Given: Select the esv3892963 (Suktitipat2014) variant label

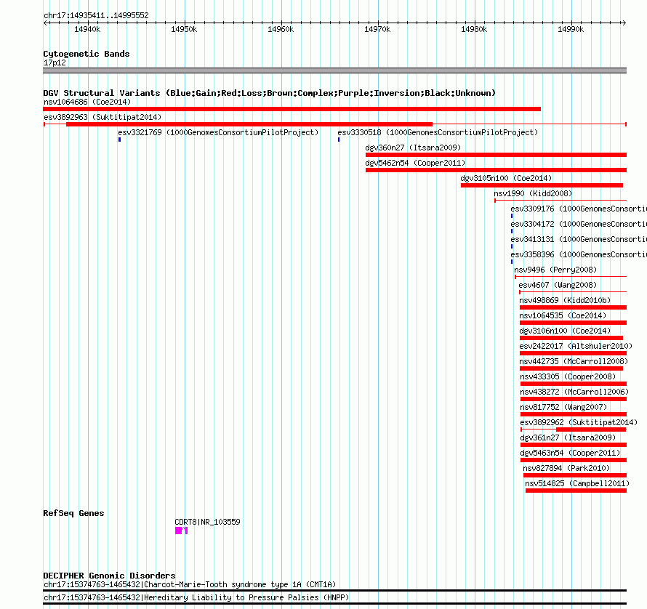Looking at the screenshot, I should tap(103, 117).
